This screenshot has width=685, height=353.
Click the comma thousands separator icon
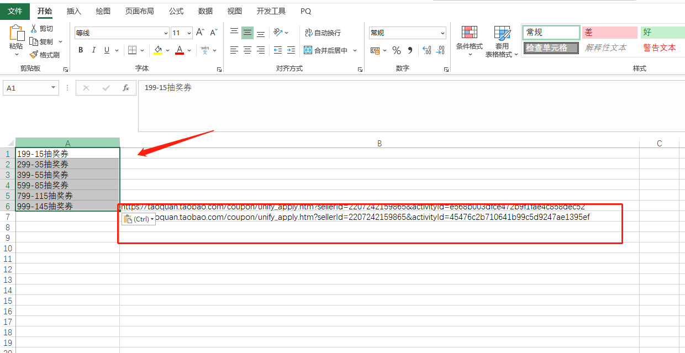pos(410,50)
